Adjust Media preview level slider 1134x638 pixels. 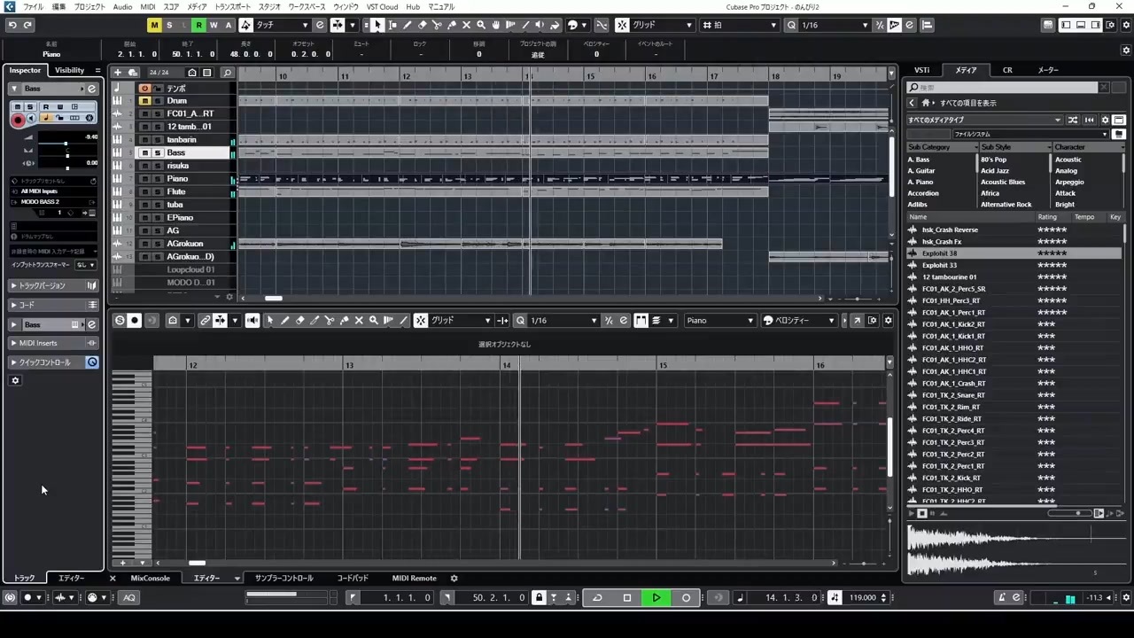[x=1068, y=513]
